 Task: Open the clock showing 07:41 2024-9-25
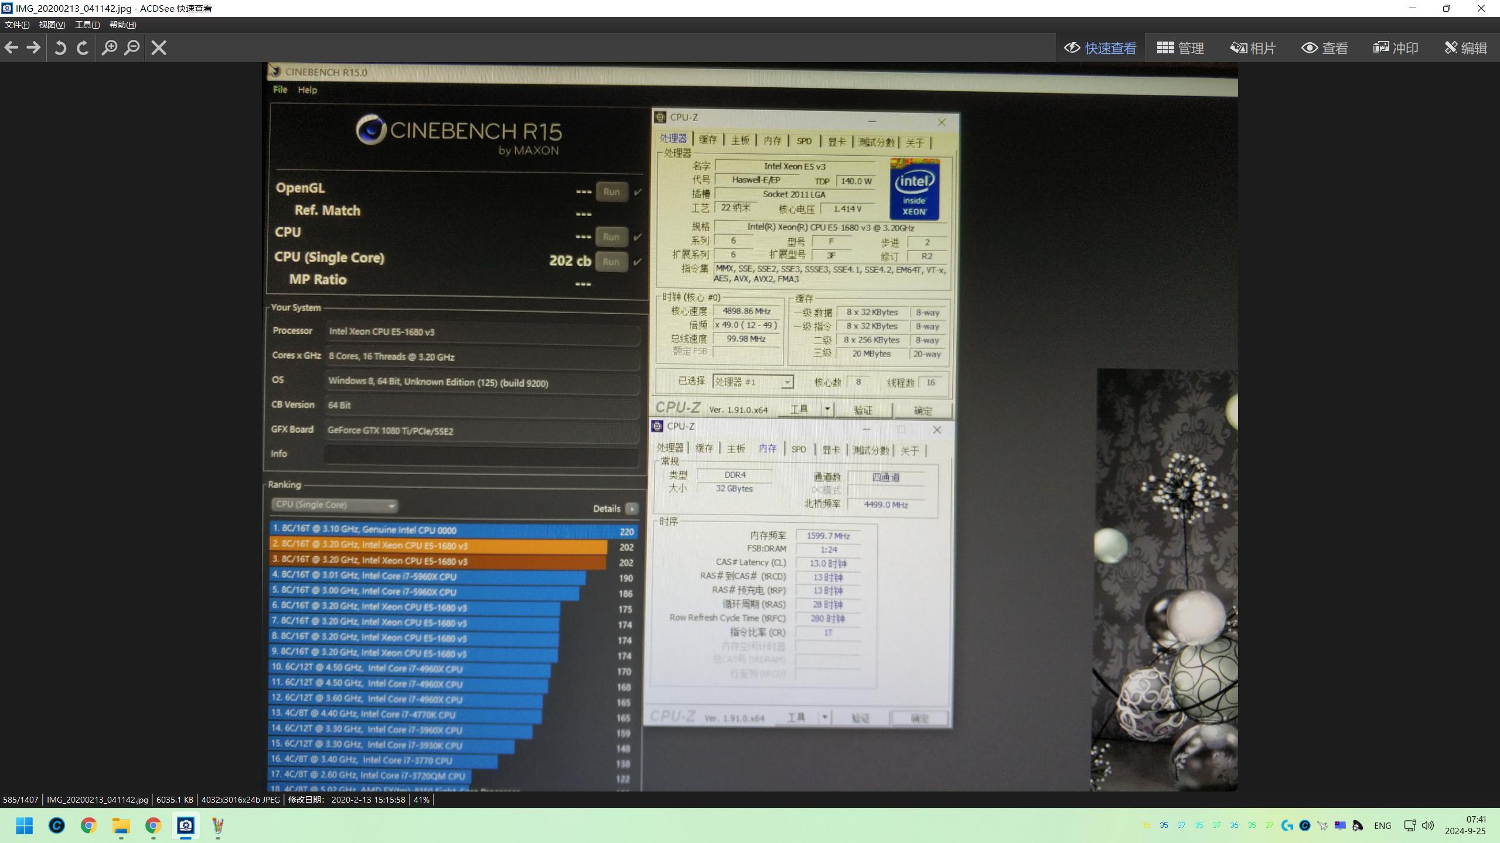tap(1465, 825)
